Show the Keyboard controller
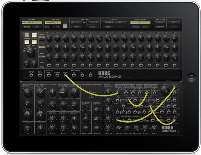 pyautogui.click(x=159, y=23)
